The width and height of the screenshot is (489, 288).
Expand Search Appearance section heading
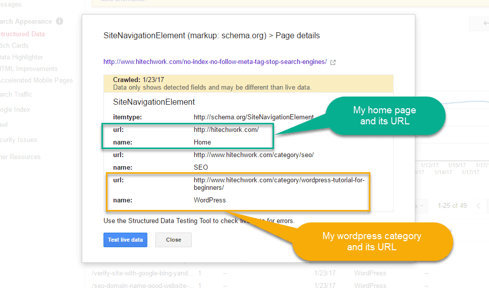[26, 22]
